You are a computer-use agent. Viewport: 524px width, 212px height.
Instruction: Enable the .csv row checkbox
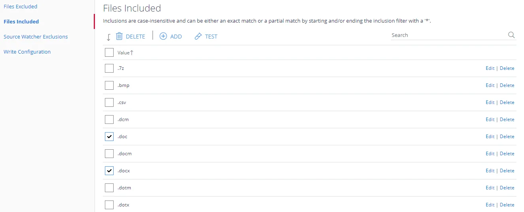(109, 102)
